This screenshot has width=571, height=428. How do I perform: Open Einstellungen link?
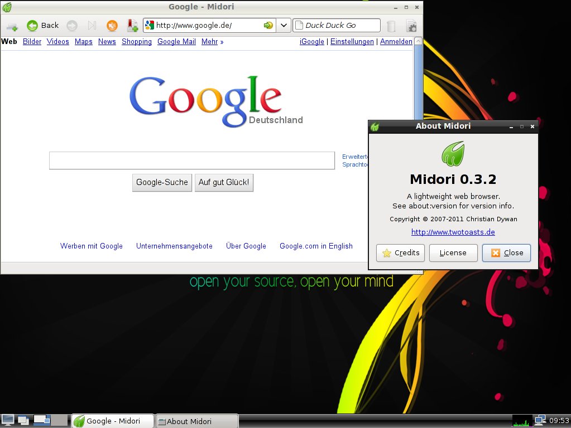point(352,41)
